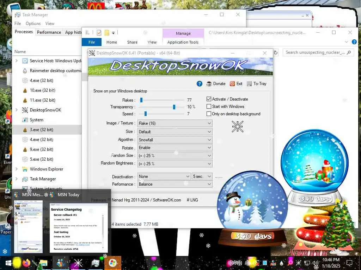The width and height of the screenshot is (361, 270).
Task: Adjust the Transparency slider
Action: click(174, 107)
